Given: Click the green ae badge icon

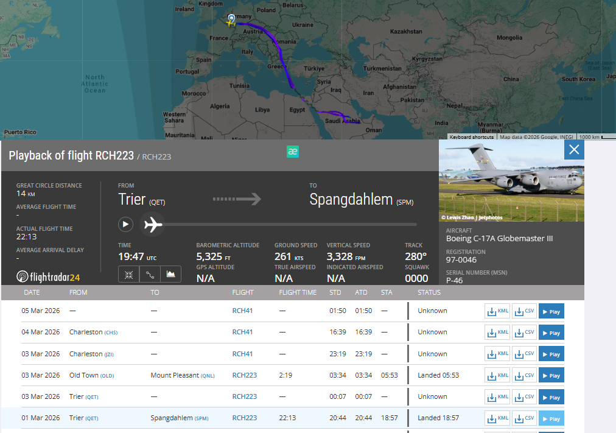Looking at the screenshot, I should [x=293, y=152].
